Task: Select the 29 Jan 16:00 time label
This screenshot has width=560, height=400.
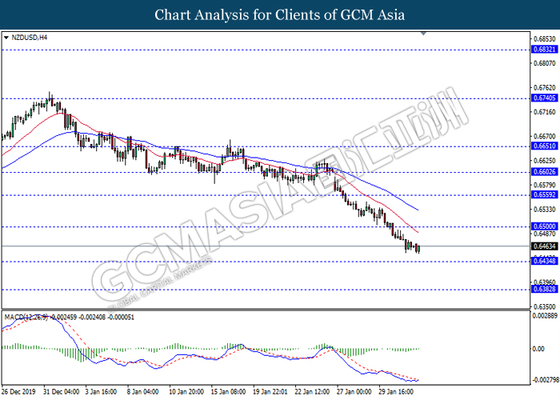Action: [394, 393]
